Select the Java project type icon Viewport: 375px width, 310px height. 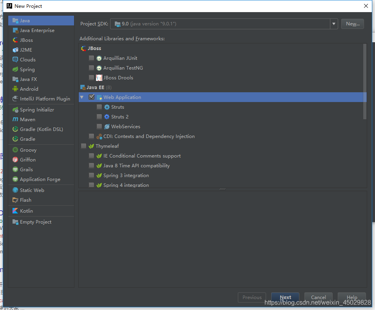pyautogui.click(x=15, y=21)
